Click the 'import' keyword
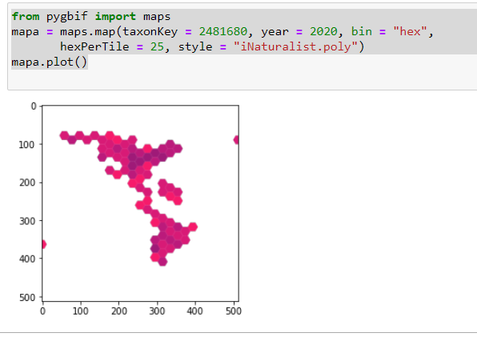Viewport: 477px width, 337px height. click(x=115, y=17)
